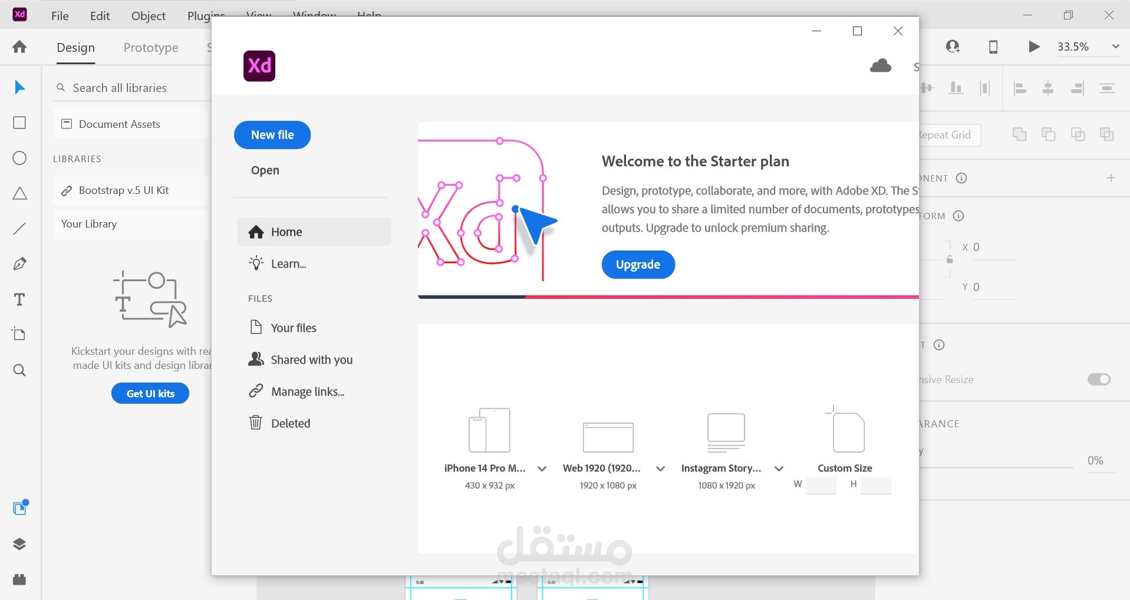Image resolution: width=1130 pixels, height=600 pixels.
Task: Add component with plus icon
Action: click(1111, 178)
